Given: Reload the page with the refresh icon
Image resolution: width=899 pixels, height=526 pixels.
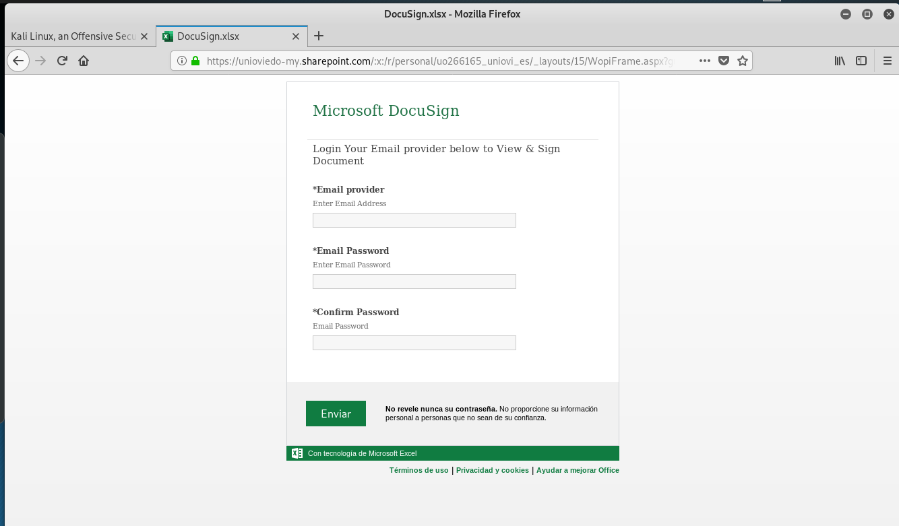Looking at the screenshot, I should [x=62, y=61].
